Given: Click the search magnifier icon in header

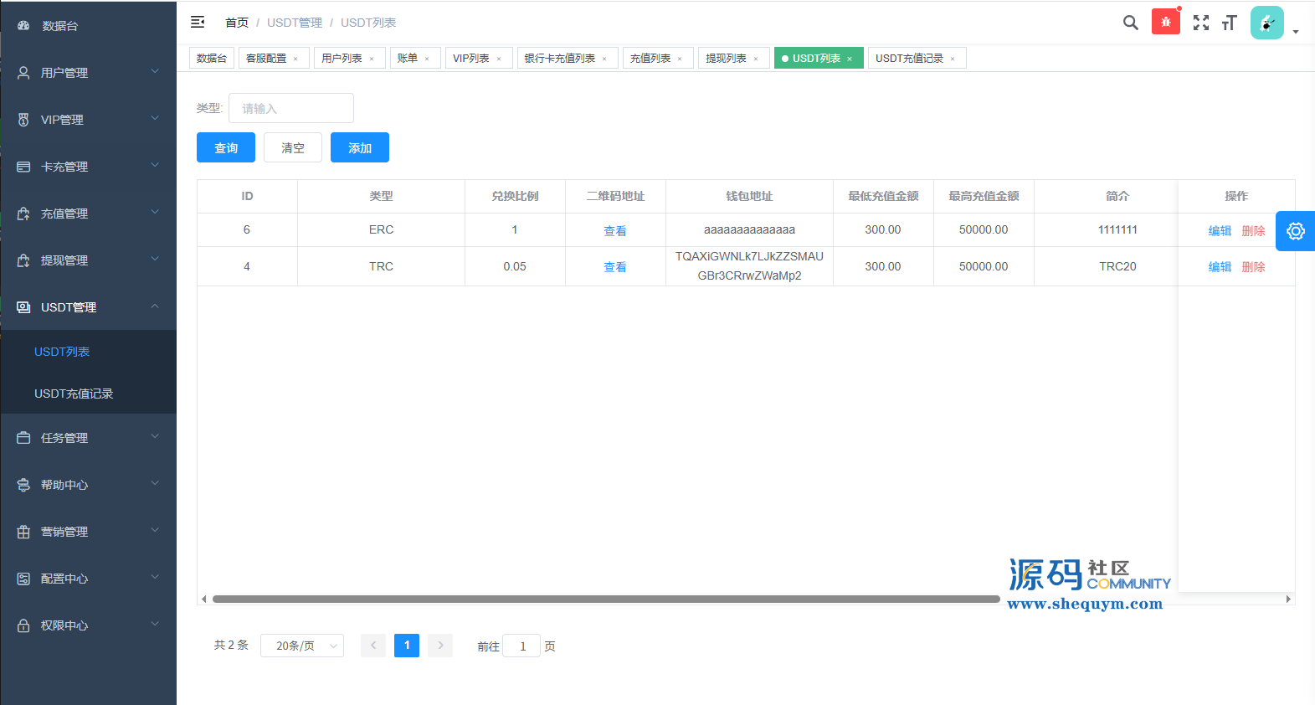Looking at the screenshot, I should click(1130, 23).
